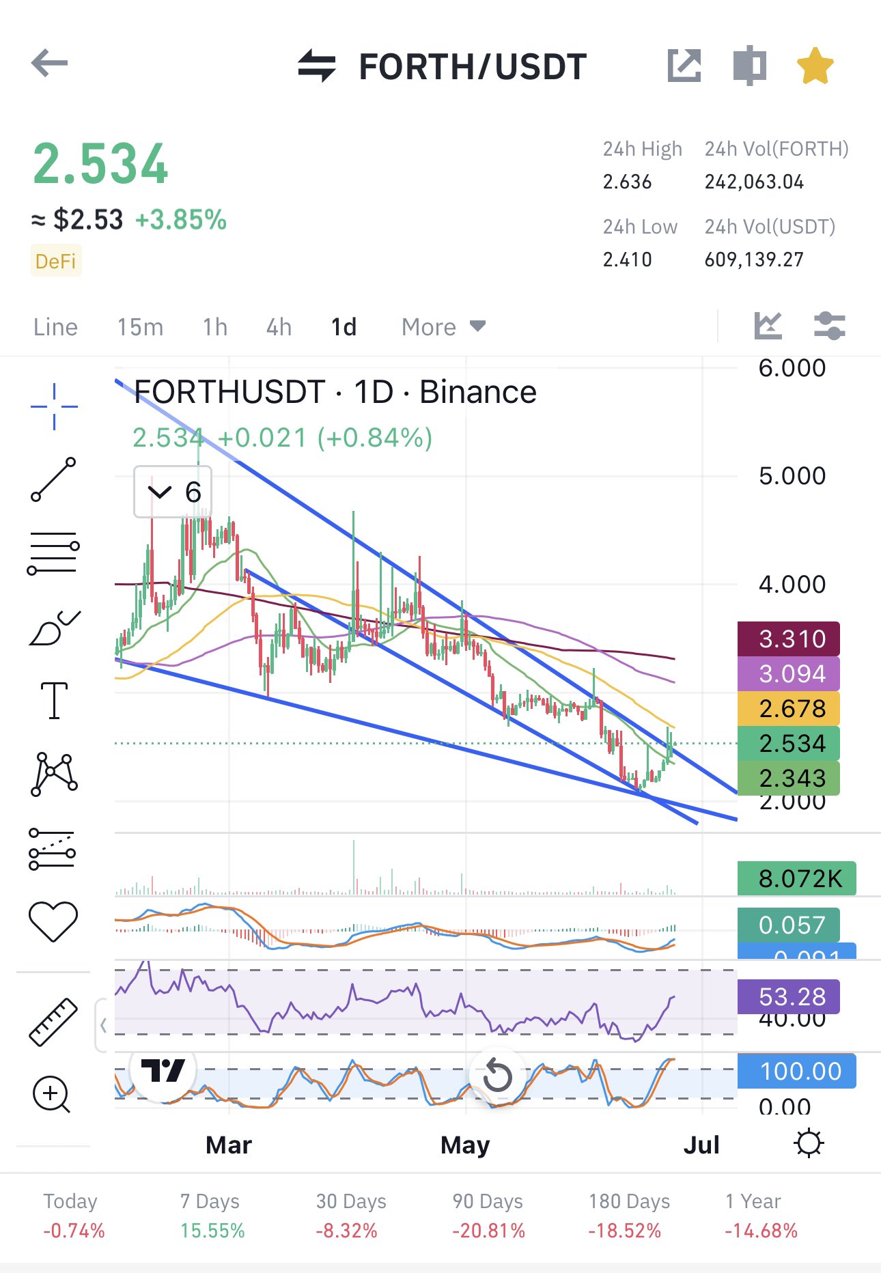The height and width of the screenshot is (1273, 881).
Task: Tap the 24h Vol(FORTH) value 242,063.04
Action: pos(754,182)
